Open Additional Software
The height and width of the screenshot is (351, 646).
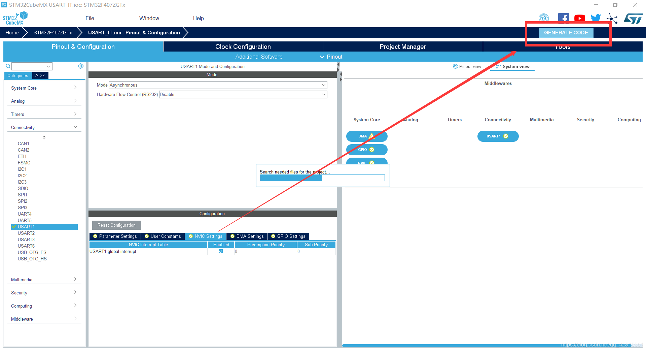pos(259,57)
